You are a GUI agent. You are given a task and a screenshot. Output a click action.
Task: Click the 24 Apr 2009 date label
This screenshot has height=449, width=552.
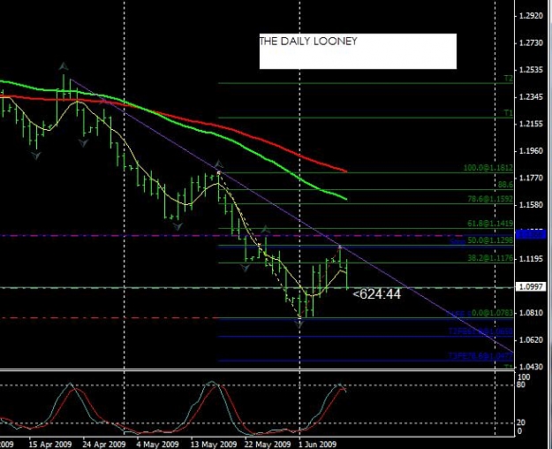(x=104, y=444)
